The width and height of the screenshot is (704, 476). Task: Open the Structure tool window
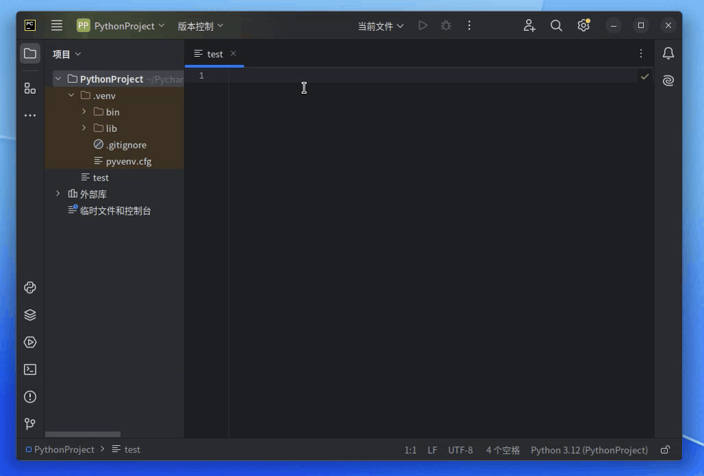coord(30,88)
